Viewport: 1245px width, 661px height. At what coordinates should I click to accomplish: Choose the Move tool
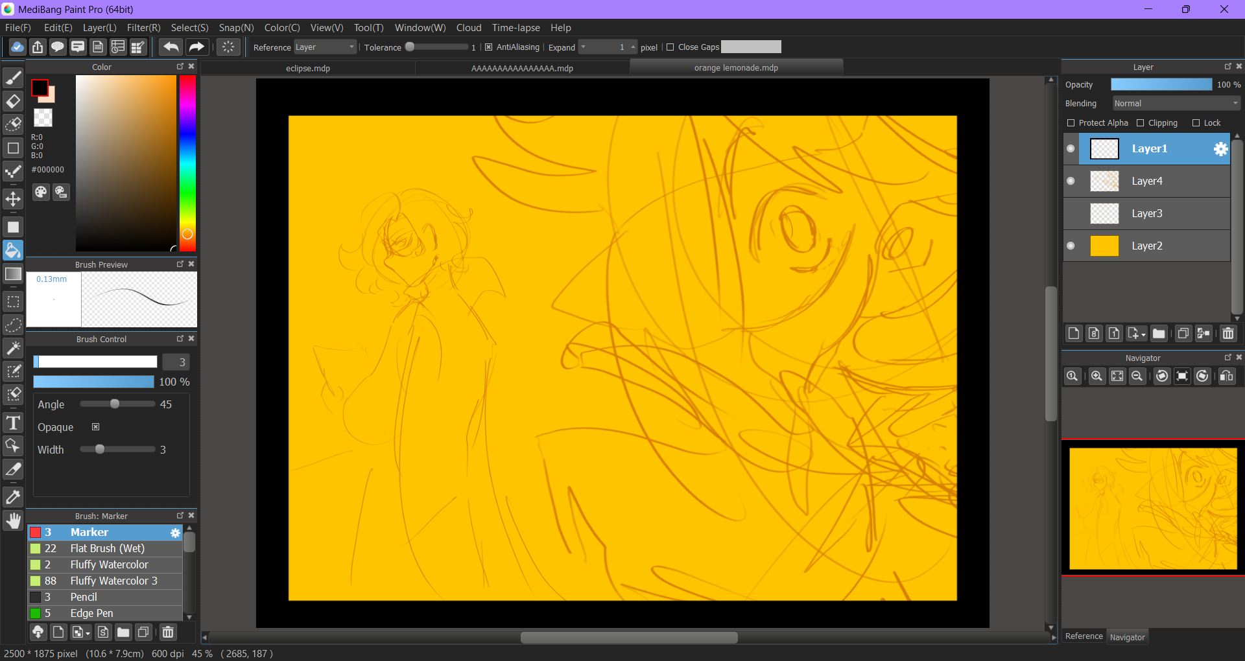pos(13,199)
